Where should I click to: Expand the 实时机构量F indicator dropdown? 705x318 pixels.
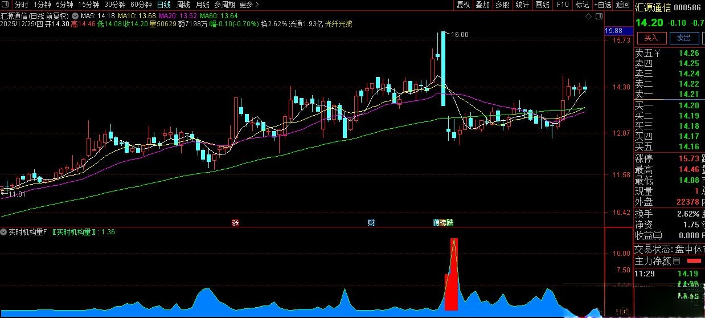click(x=5, y=232)
